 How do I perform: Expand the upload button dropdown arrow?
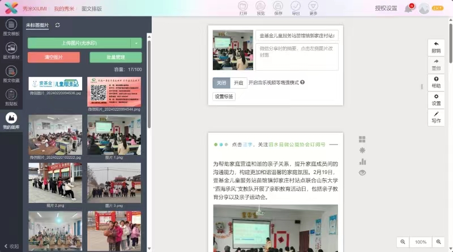136,43
